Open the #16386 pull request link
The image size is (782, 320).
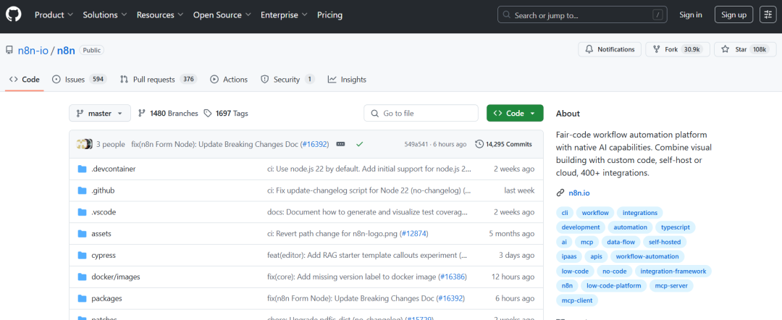click(453, 277)
